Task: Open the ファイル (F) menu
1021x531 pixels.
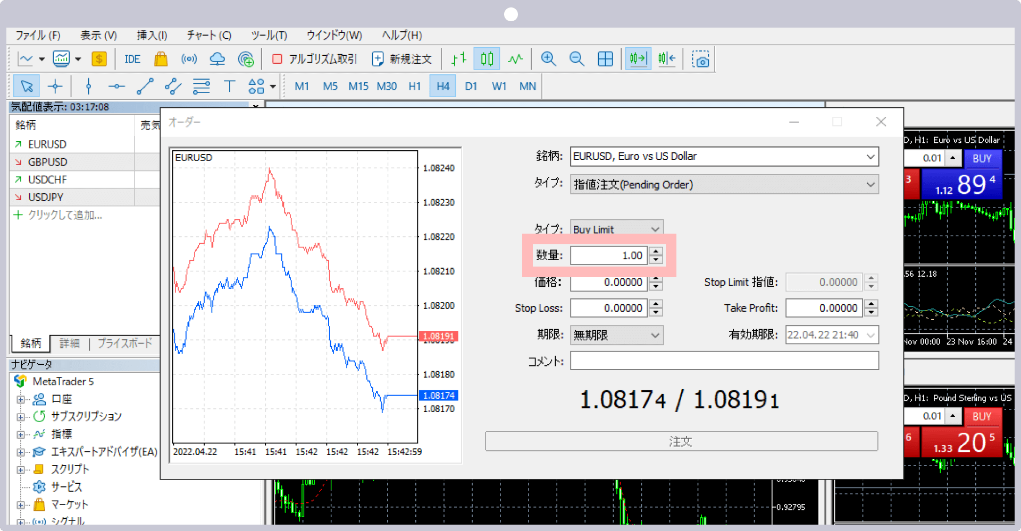Action: (38, 36)
